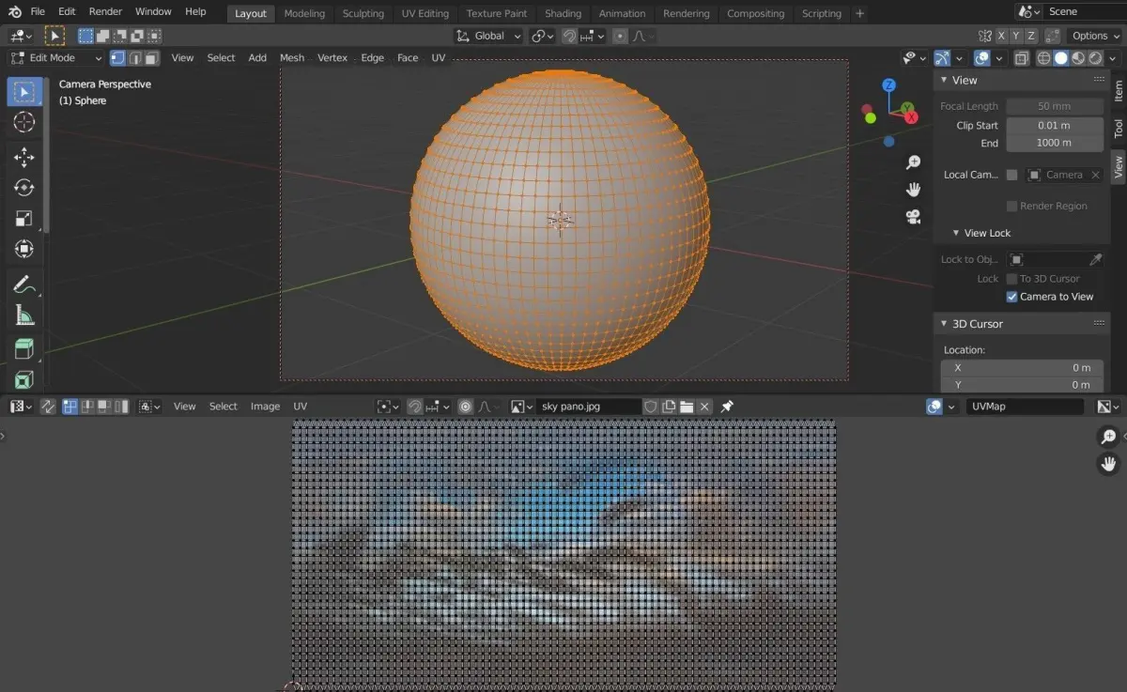Image resolution: width=1127 pixels, height=692 pixels.
Task: Toggle proportional editing in 3D viewport header
Action: pyautogui.click(x=620, y=36)
